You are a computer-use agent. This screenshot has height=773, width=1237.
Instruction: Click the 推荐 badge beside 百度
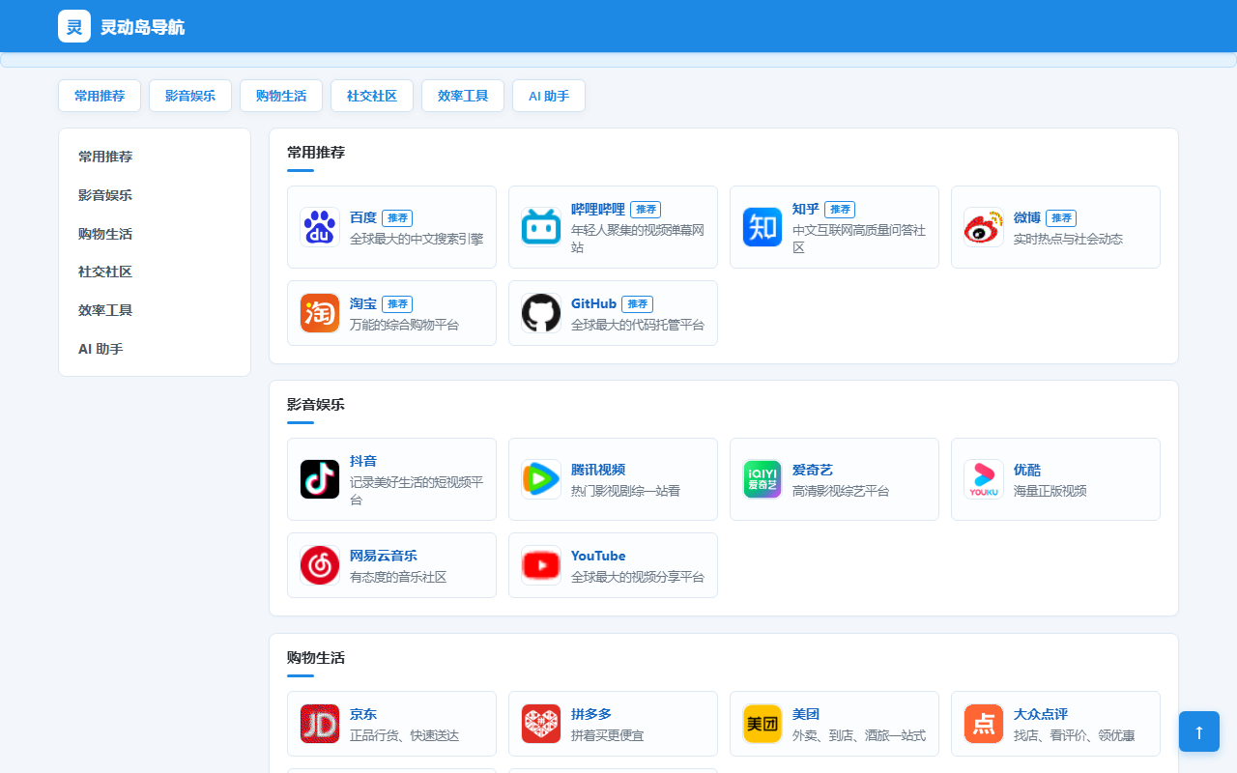(397, 218)
